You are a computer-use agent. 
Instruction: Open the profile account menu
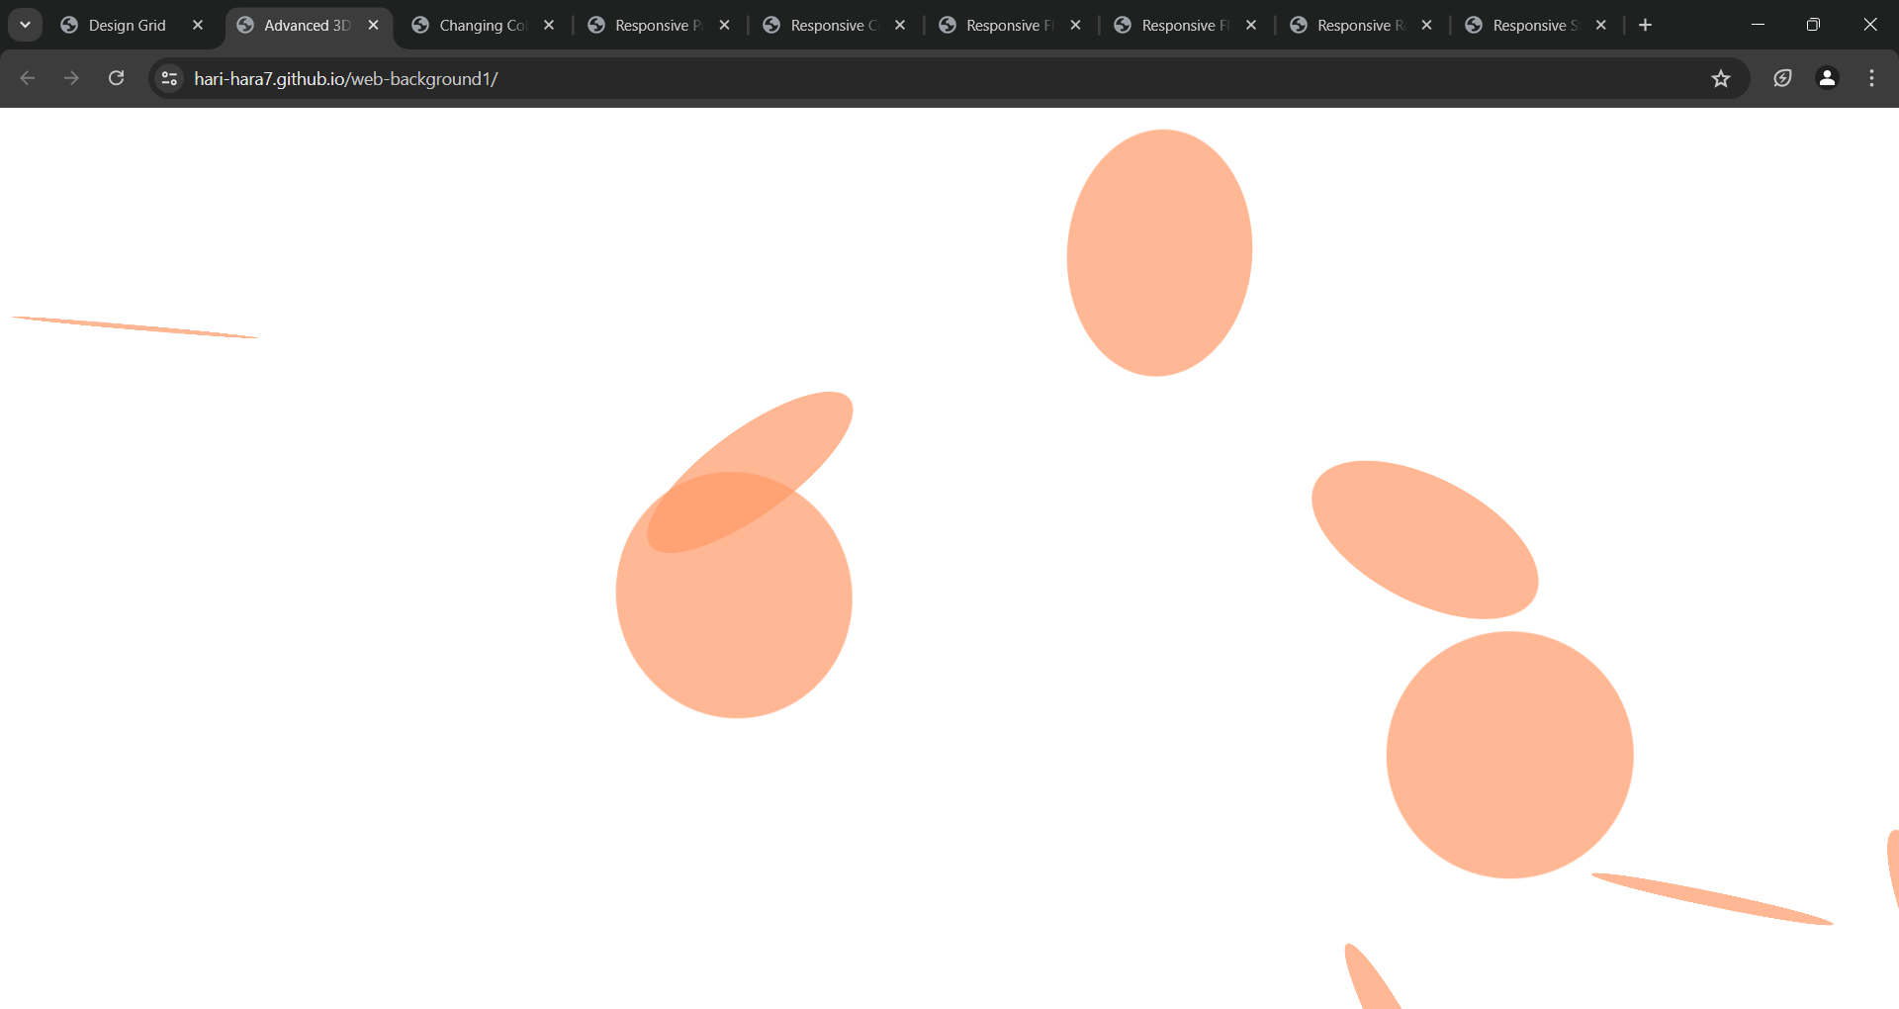[x=1827, y=78]
